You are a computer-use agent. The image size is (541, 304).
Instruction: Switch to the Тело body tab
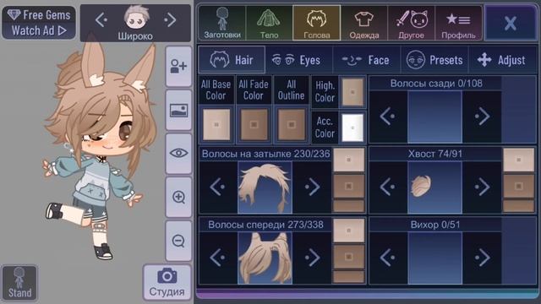(x=269, y=23)
